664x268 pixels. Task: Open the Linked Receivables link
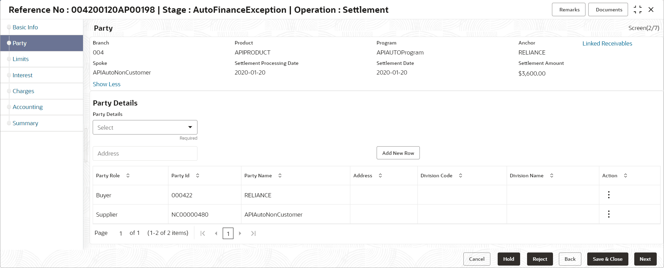607,43
